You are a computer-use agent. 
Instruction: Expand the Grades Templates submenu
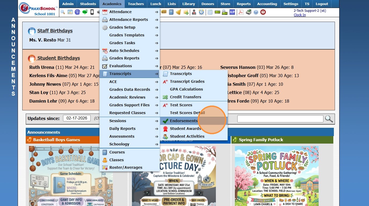130,35
